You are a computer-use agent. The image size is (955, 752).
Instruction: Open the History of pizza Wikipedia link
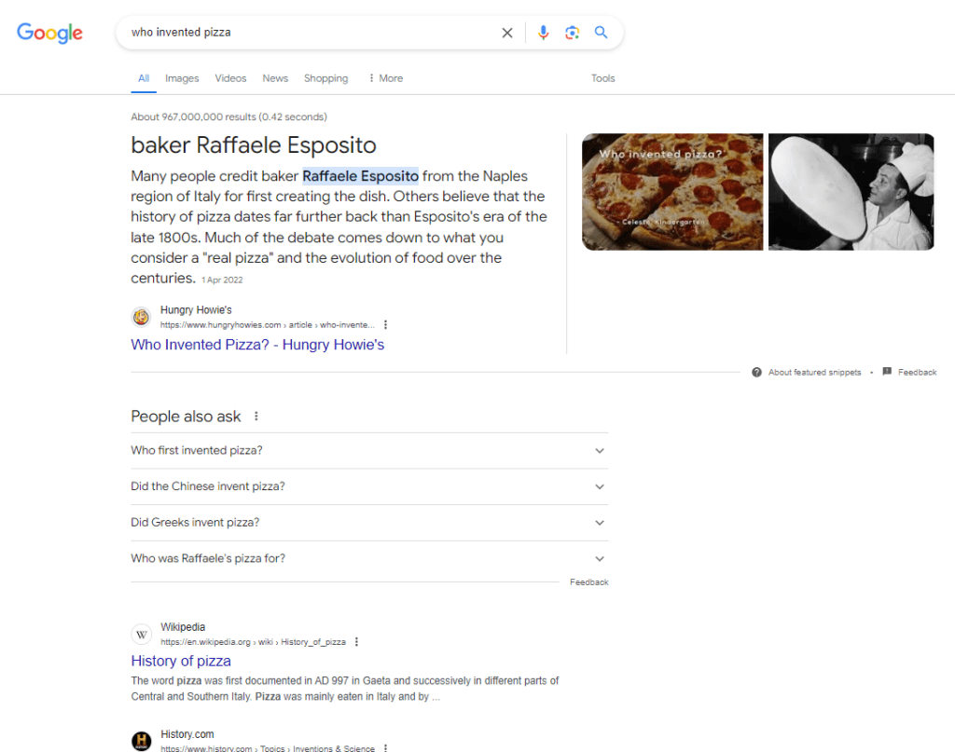point(181,661)
